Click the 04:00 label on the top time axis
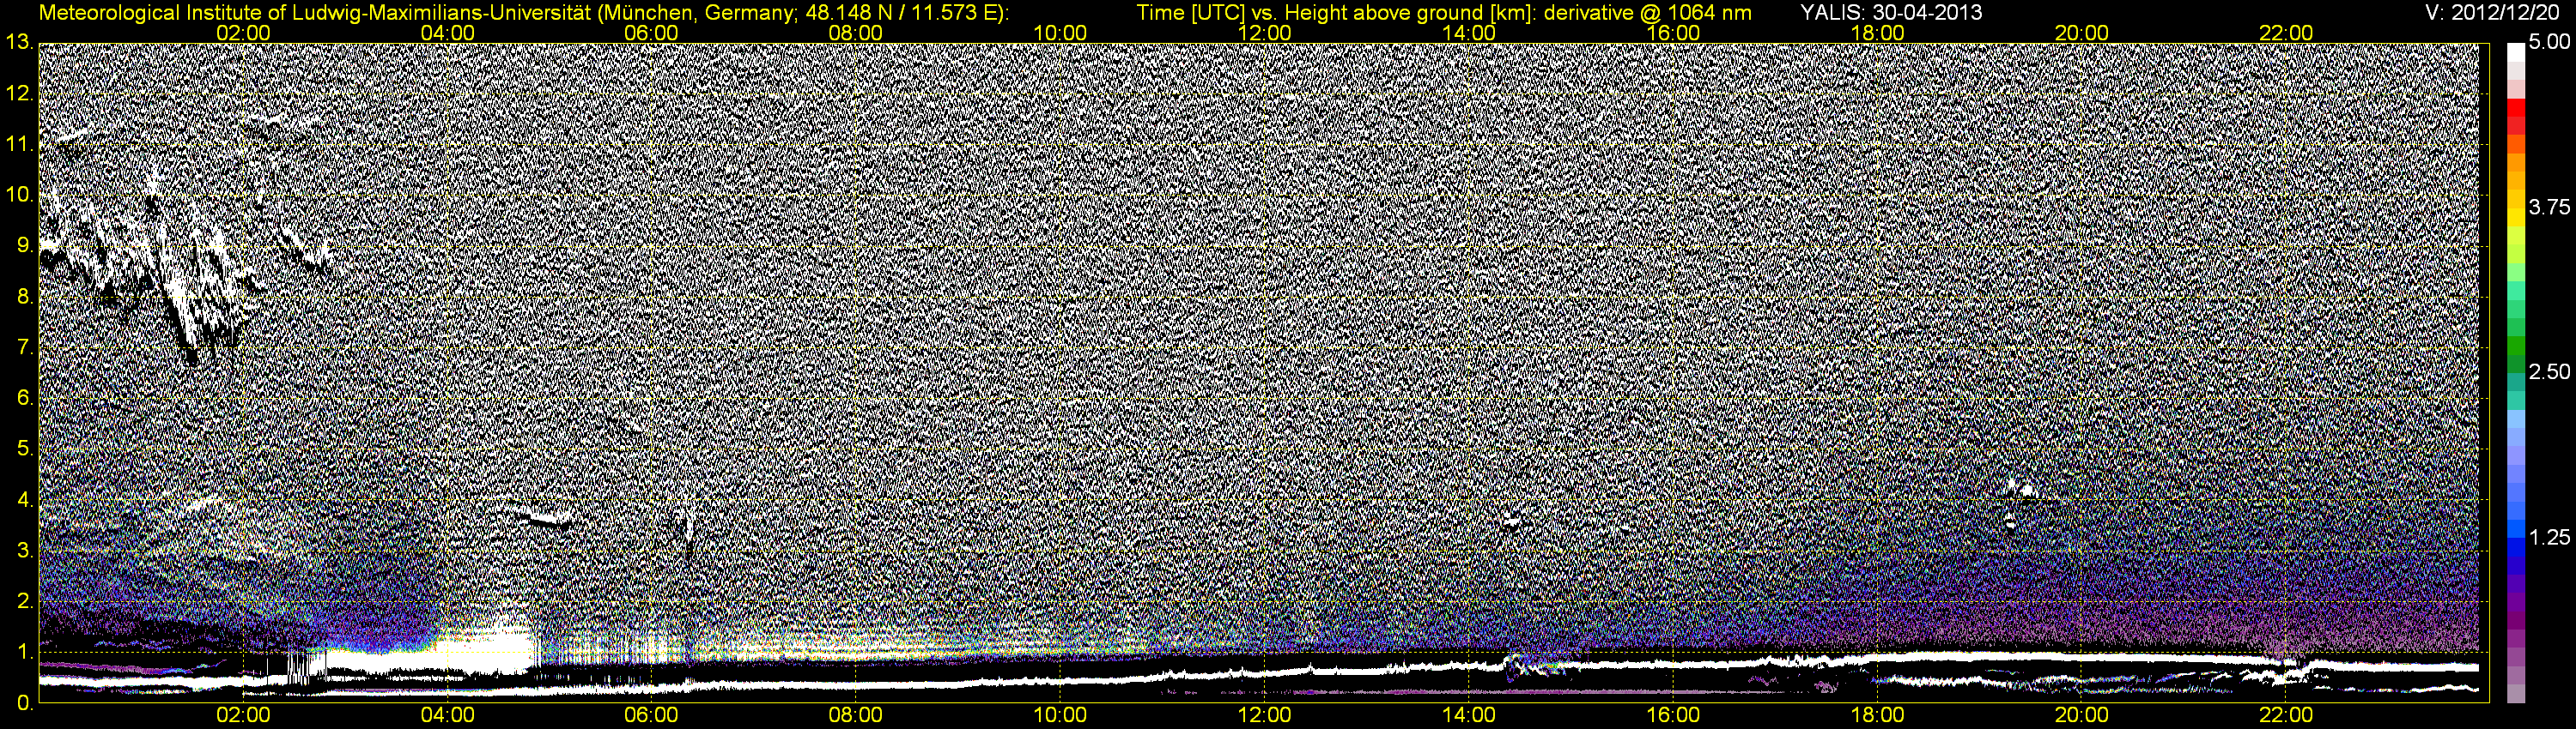 coord(447,33)
